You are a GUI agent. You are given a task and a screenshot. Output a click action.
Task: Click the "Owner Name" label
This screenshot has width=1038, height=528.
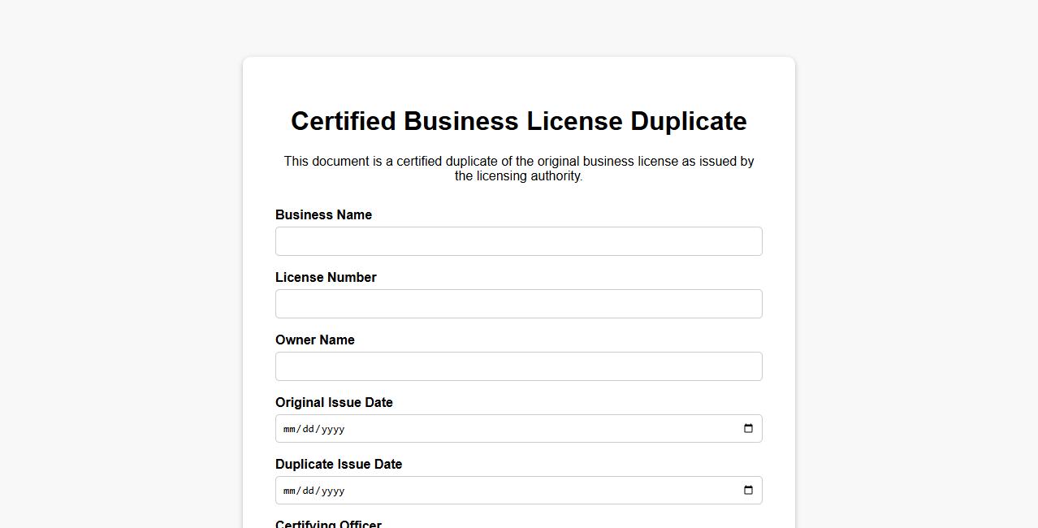pyautogui.click(x=314, y=340)
